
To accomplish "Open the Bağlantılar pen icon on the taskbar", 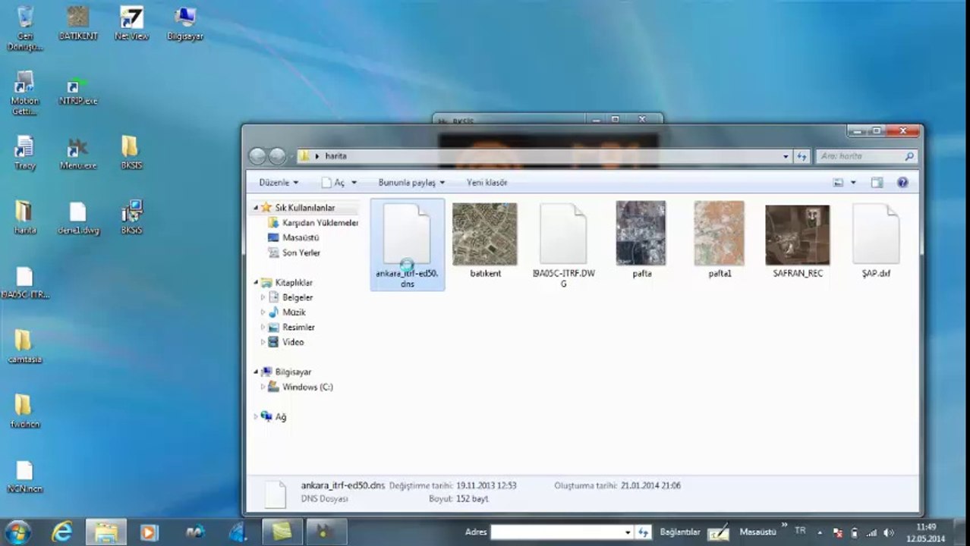I will [718, 532].
